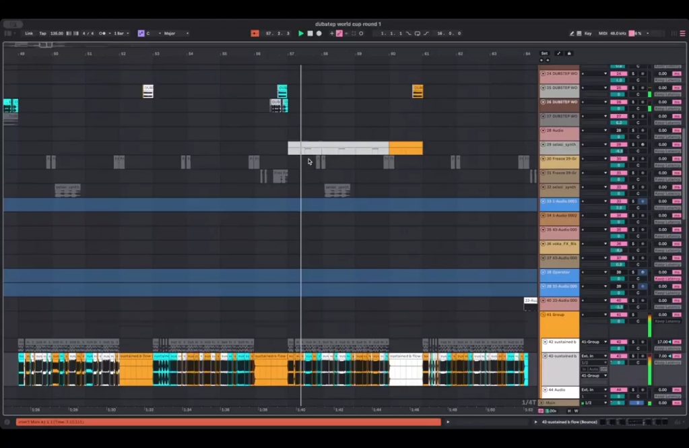Unfold track 25 DUBSTEP WO
Image resolution: width=689 pixels, height=448 pixels.
pyautogui.click(x=543, y=88)
